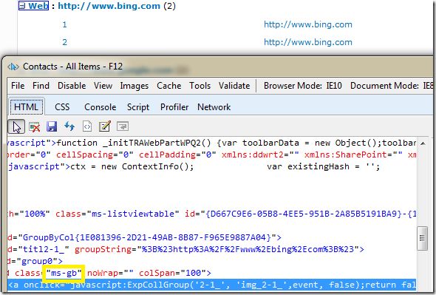Open the Images menu
This screenshot has height=295, width=436.
[x=134, y=86]
